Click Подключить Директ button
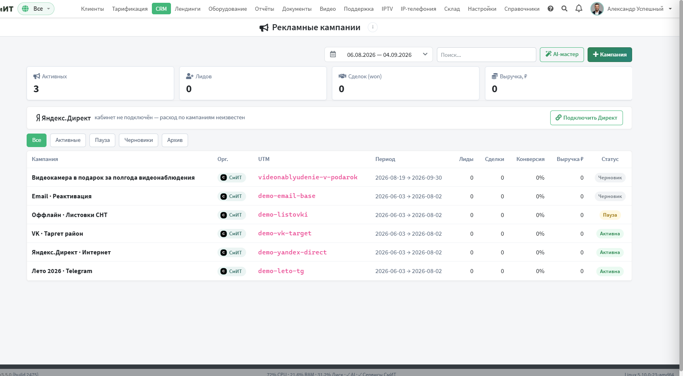 (586, 118)
